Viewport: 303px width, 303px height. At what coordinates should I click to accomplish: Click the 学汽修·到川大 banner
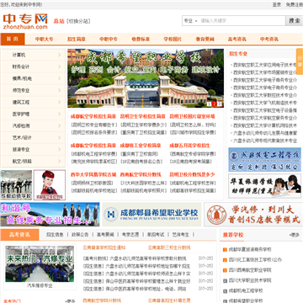click(253, 215)
